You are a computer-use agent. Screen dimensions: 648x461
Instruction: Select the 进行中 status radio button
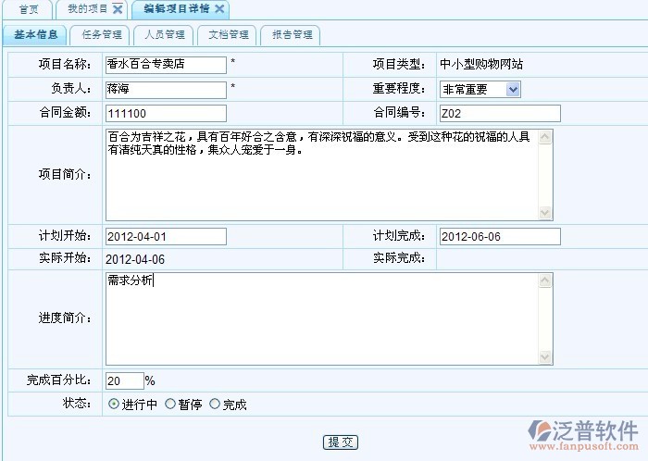click(x=114, y=404)
